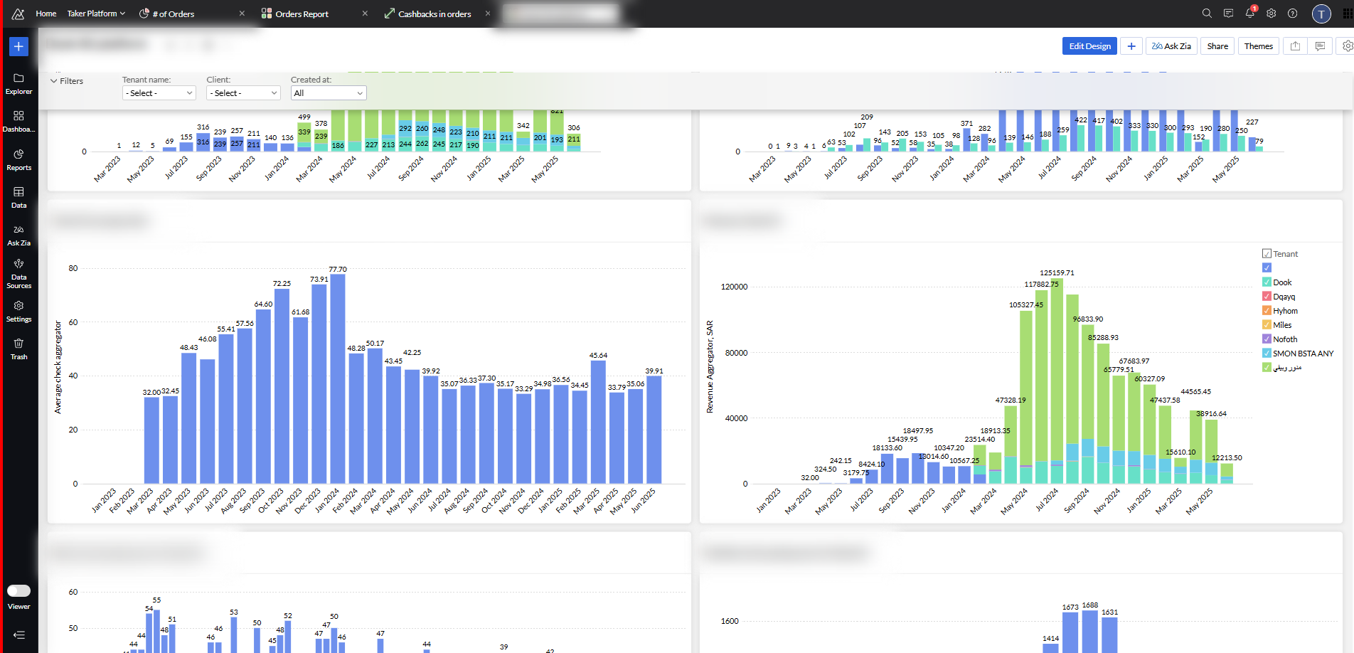Click the Share button

pos(1217,46)
